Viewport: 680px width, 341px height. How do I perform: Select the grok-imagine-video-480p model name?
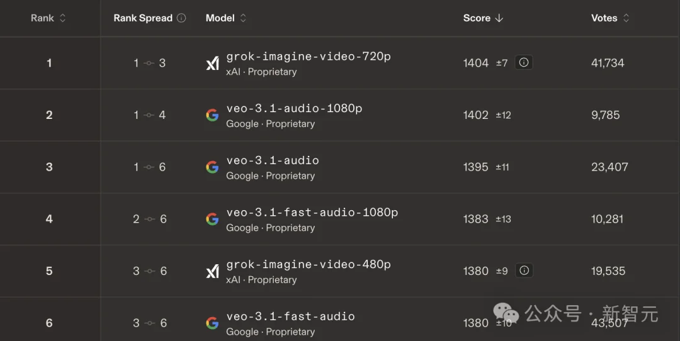click(309, 264)
